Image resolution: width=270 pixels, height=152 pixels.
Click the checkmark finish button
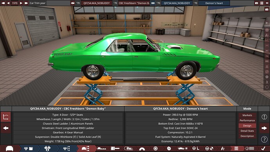(x=263, y=148)
